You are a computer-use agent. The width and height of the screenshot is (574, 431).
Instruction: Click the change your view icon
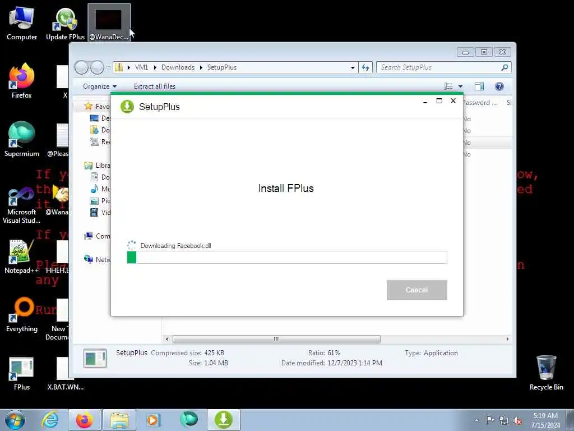448,86
